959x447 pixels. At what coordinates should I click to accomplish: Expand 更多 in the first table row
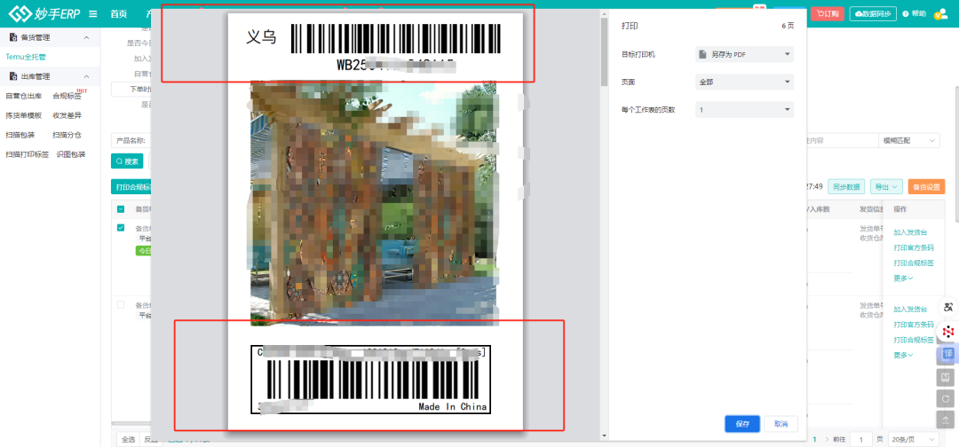pyautogui.click(x=903, y=278)
